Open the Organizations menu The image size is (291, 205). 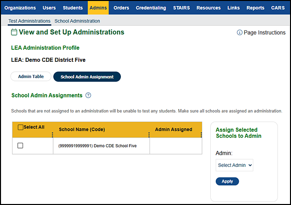pyautogui.click(x=20, y=8)
